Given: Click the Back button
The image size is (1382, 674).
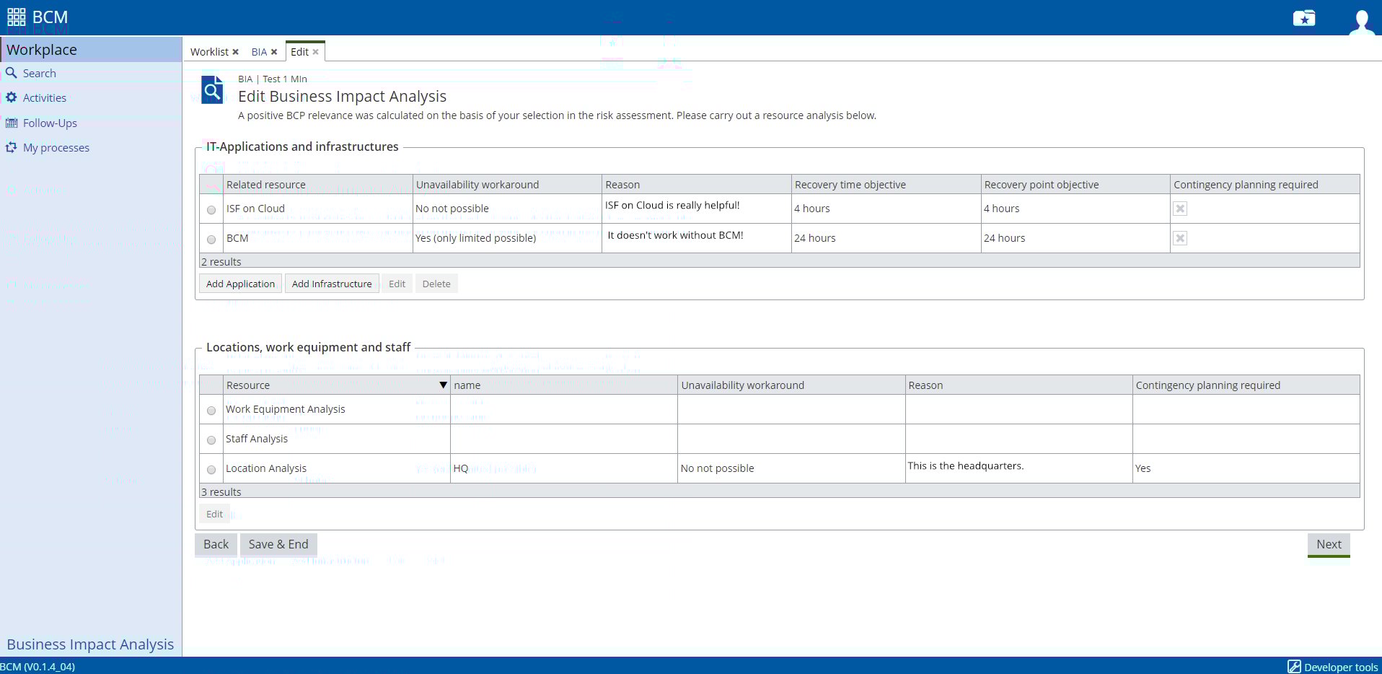Looking at the screenshot, I should [x=216, y=545].
